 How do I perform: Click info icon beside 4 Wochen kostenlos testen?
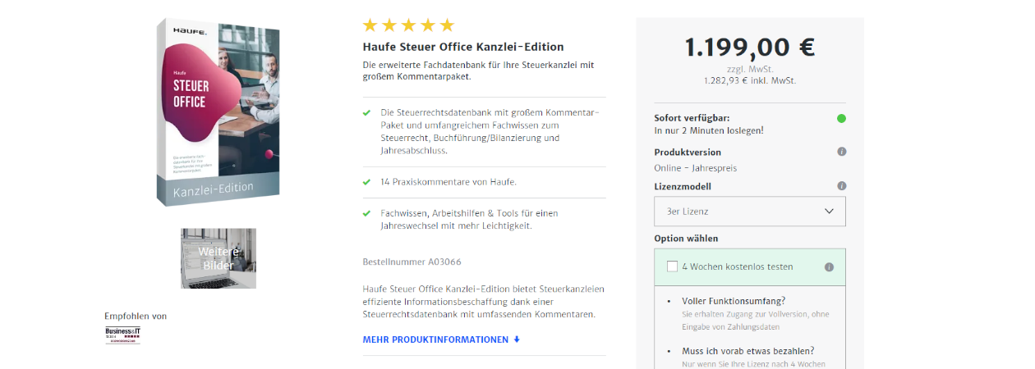[x=829, y=266]
